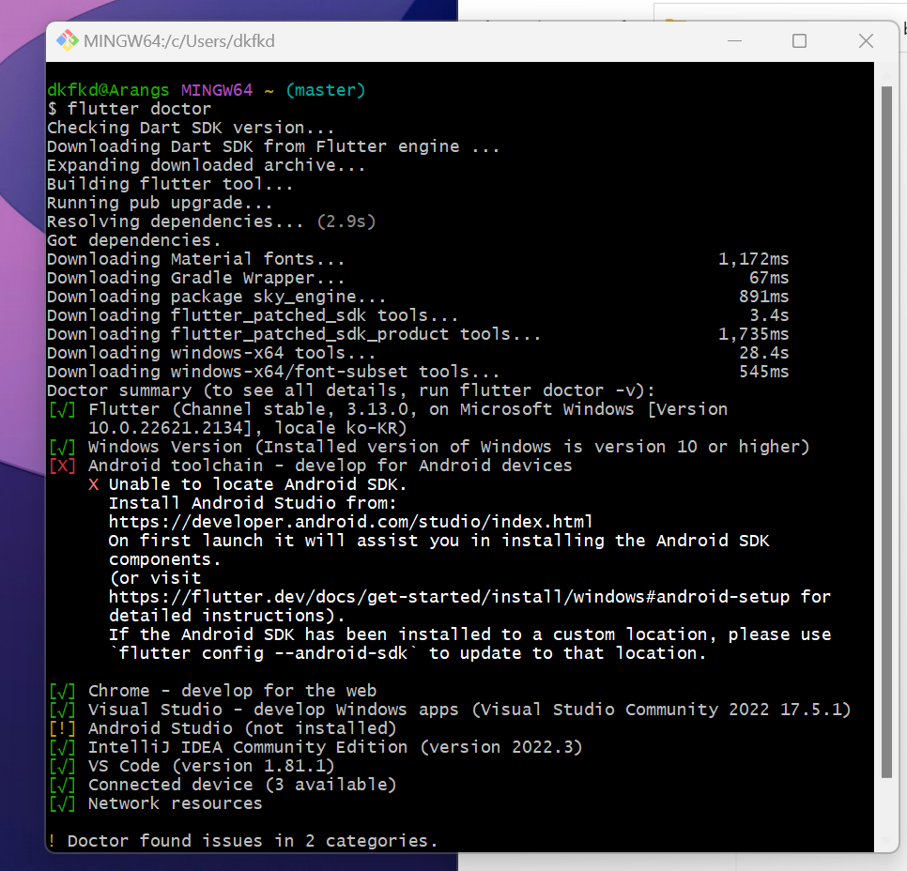Click the green check beside Flutter channel stable
This screenshot has height=871, width=907.
coord(63,409)
